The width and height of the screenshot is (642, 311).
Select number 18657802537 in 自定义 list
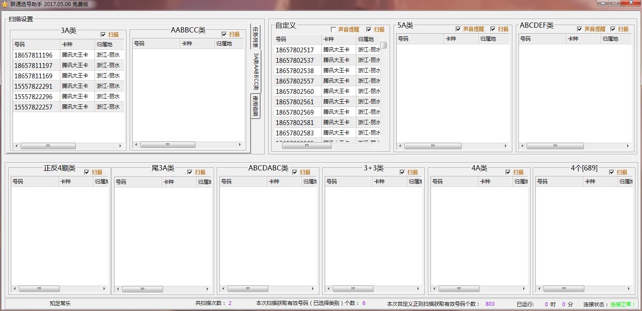pyautogui.click(x=295, y=60)
